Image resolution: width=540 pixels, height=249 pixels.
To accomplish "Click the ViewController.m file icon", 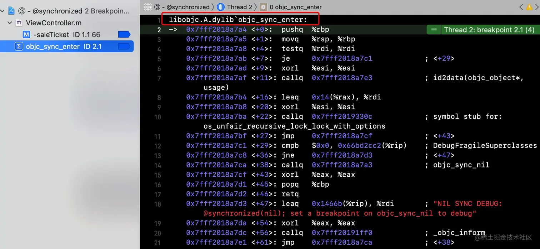I will pos(19,23).
